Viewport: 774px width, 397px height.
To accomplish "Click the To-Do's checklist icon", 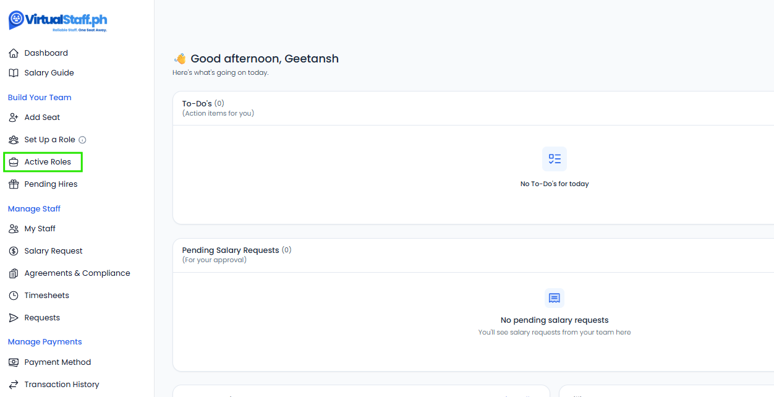I will (x=555, y=159).
